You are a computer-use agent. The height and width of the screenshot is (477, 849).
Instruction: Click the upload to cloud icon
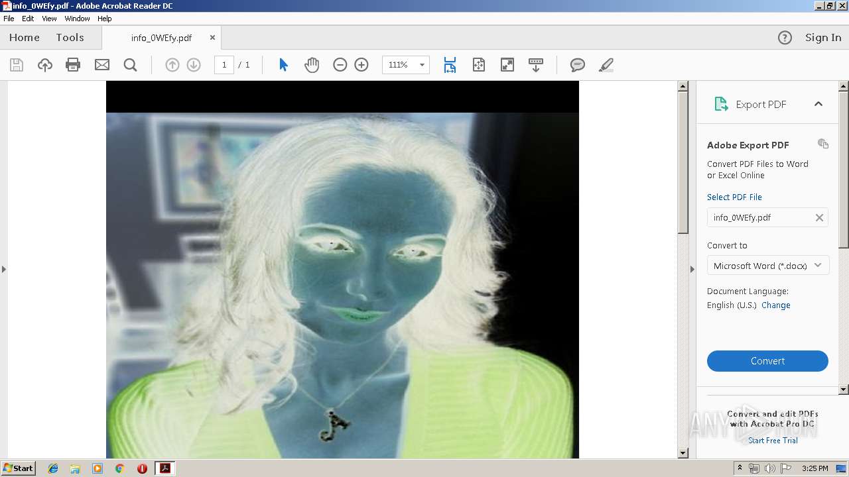point(44,65)
